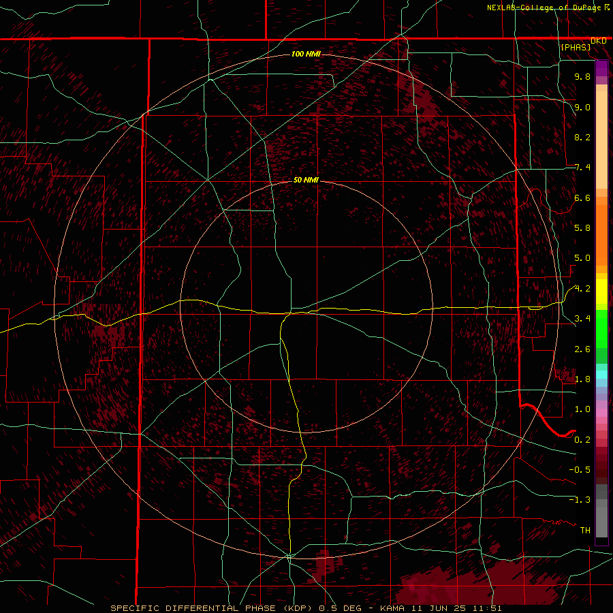Viewport: 613px width, 613px height.
Task: Click the SPECIFIC DIFFERENTIAL PHASE (KDP) caption
Action: (213, 608)
